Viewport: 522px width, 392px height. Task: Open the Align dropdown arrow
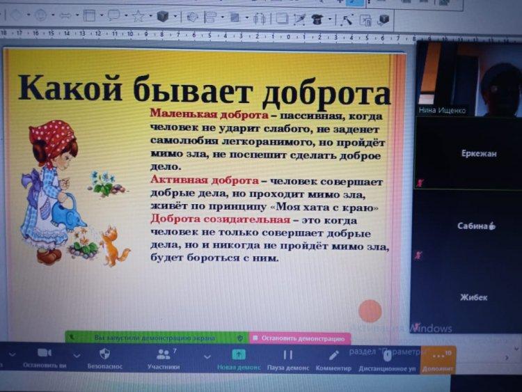[223, 17]
